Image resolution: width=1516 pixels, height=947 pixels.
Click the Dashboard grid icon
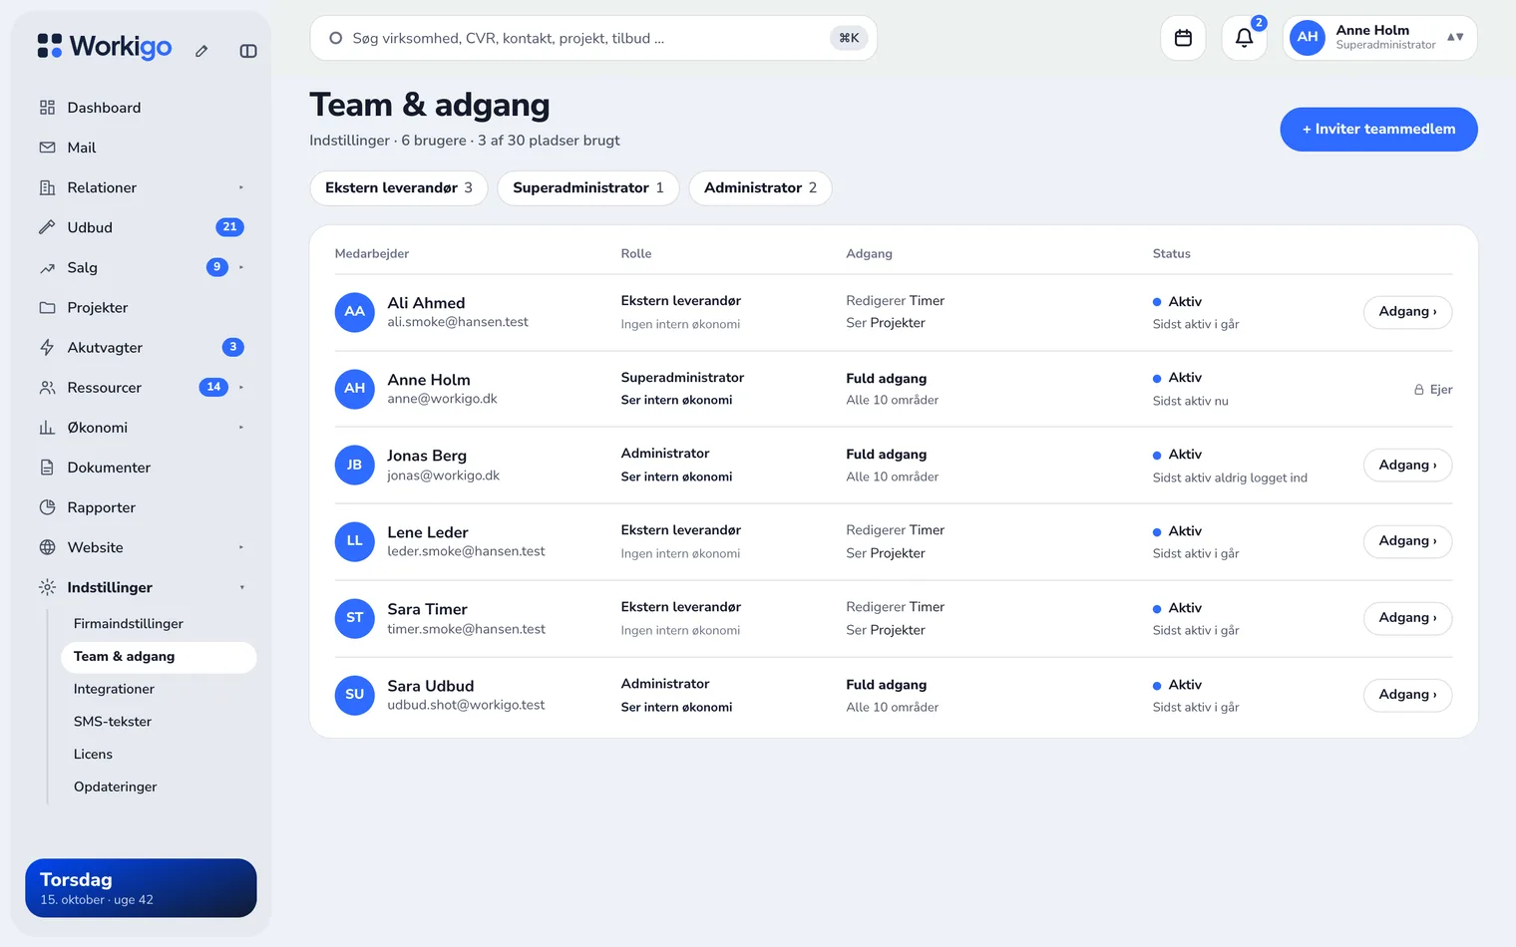coord(47,108)
